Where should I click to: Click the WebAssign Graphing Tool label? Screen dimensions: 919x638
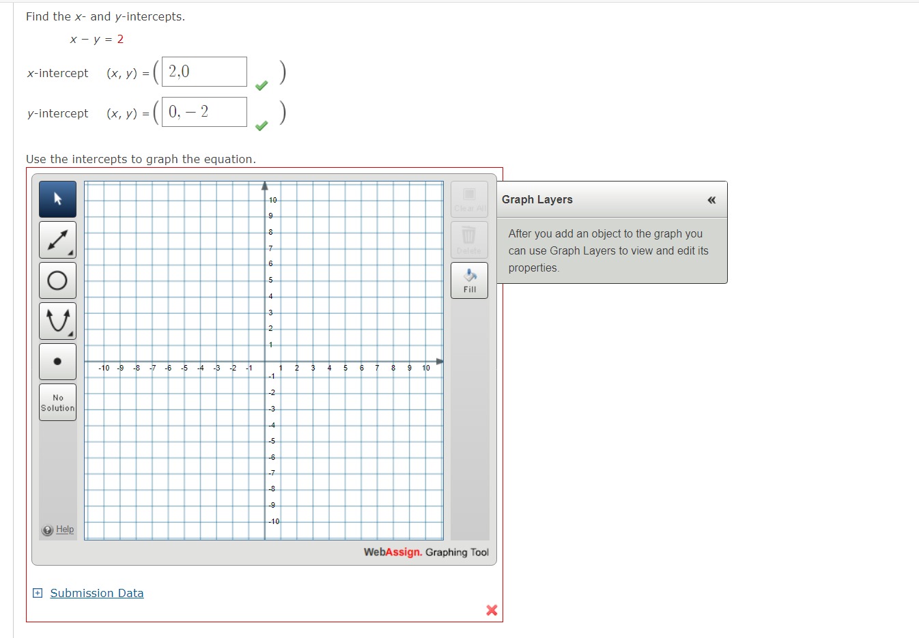tap(425, 552)
